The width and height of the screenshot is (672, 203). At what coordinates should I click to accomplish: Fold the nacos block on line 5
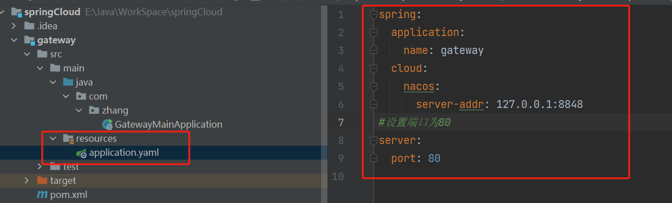point(373,87)
